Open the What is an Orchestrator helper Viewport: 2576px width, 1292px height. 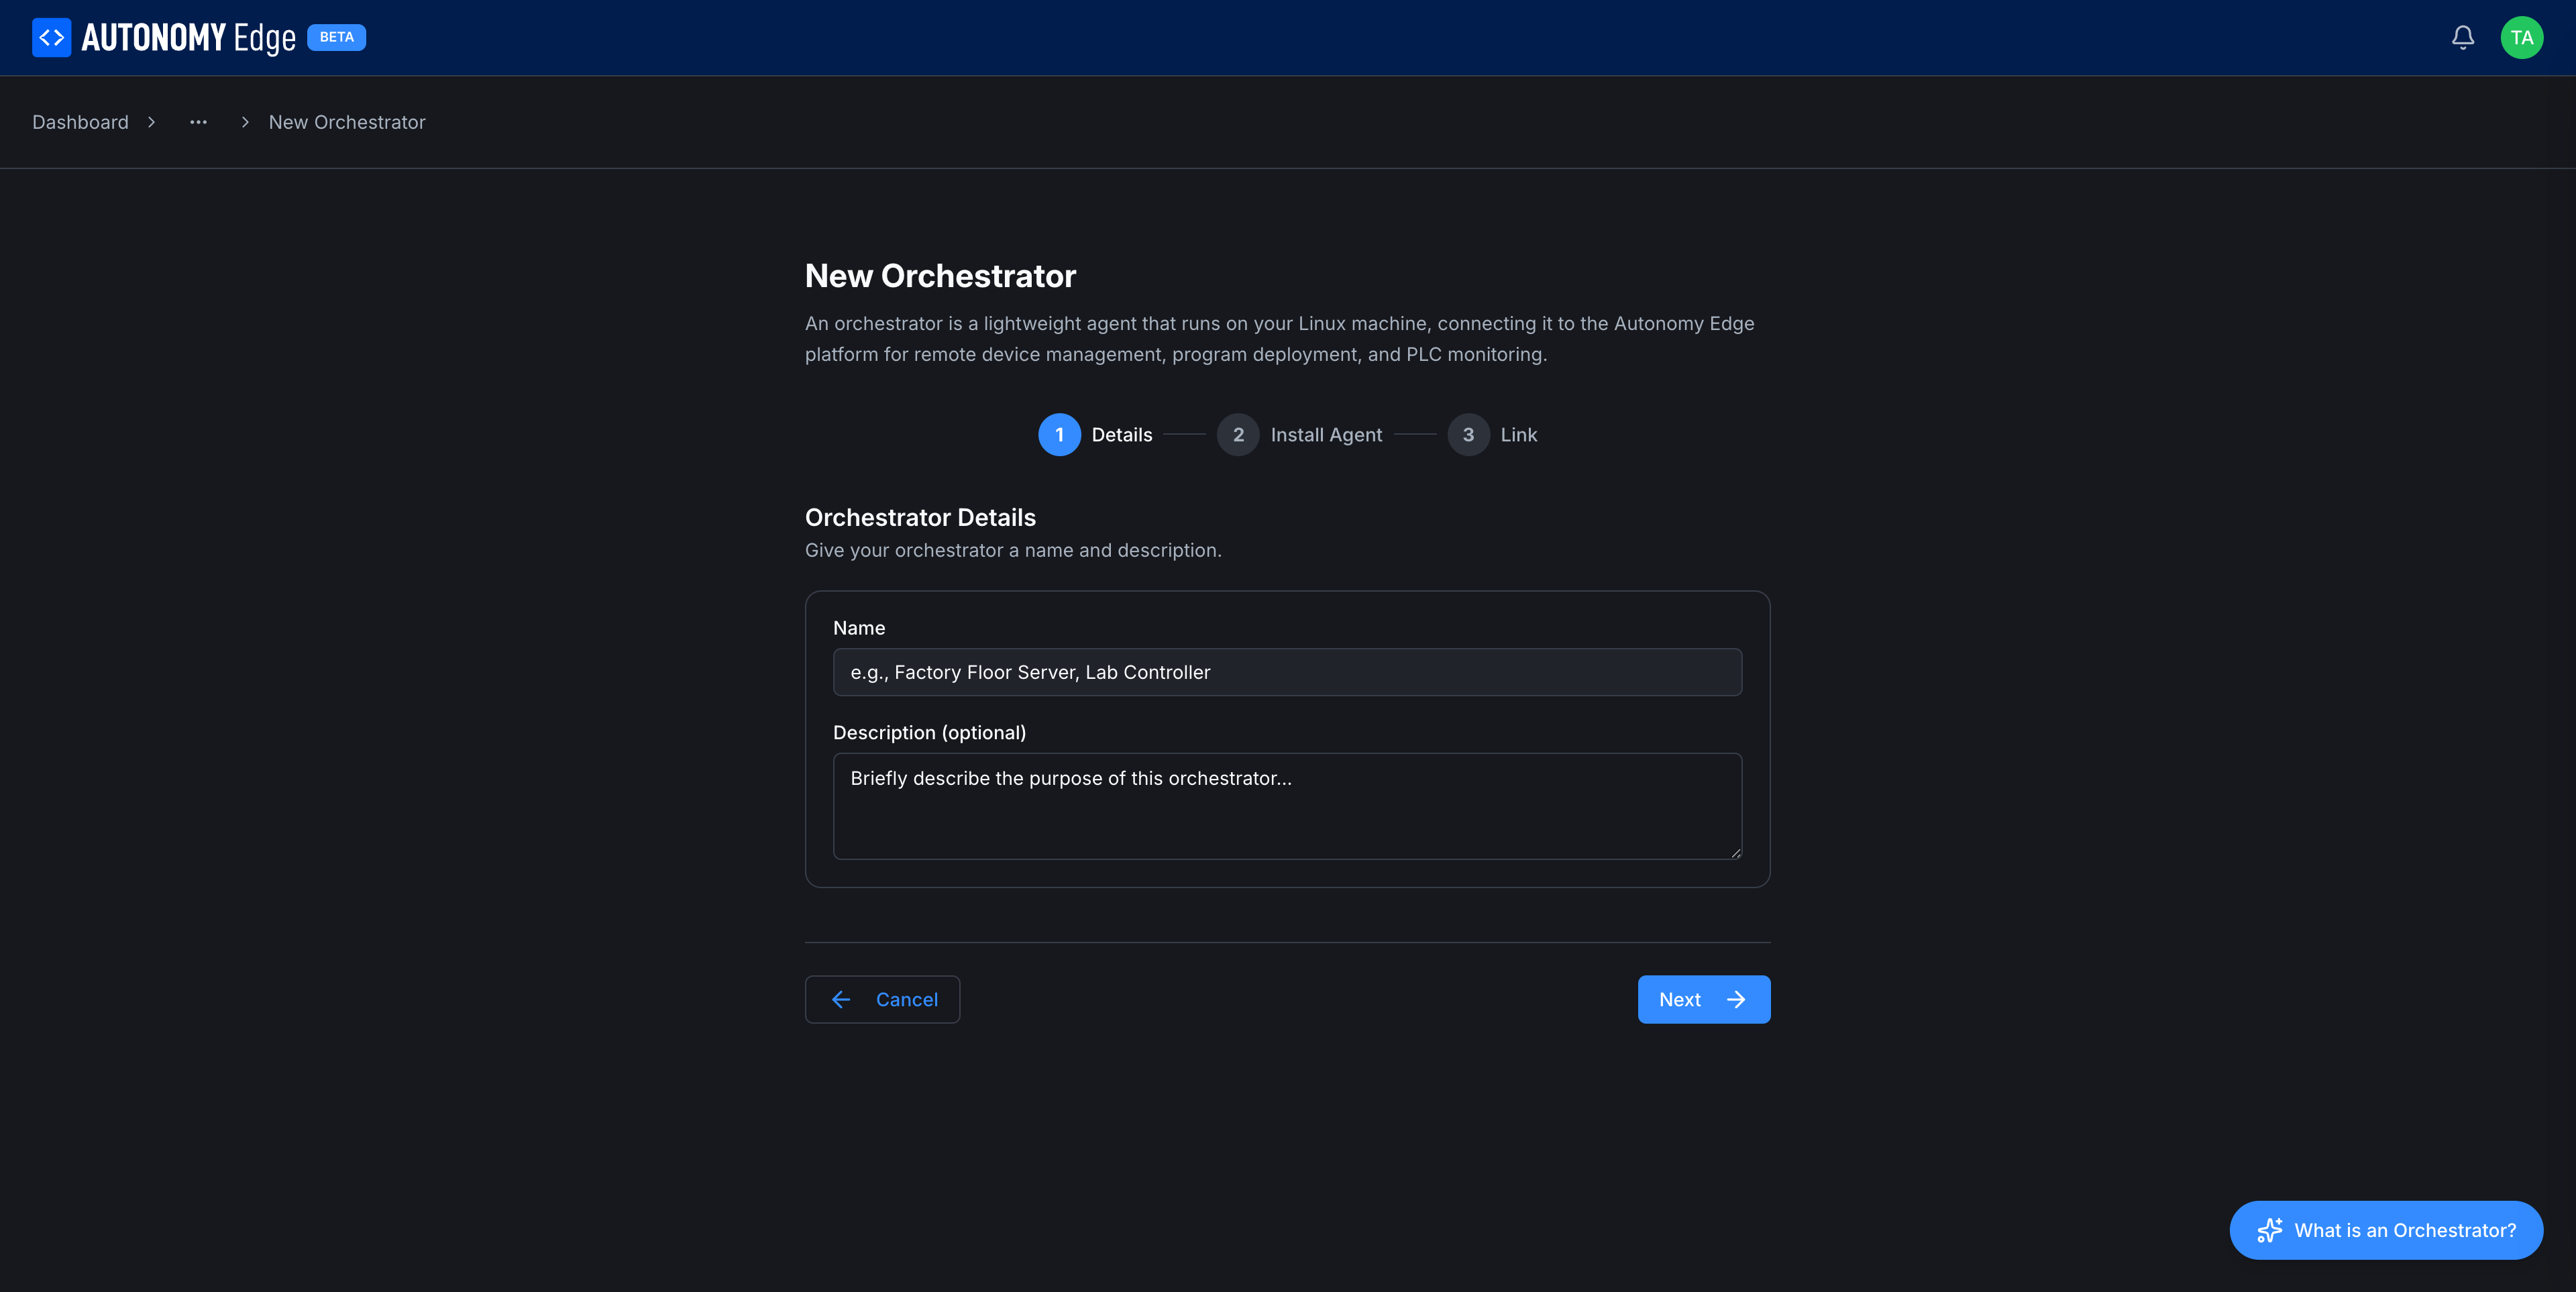pos(2386,1230)
